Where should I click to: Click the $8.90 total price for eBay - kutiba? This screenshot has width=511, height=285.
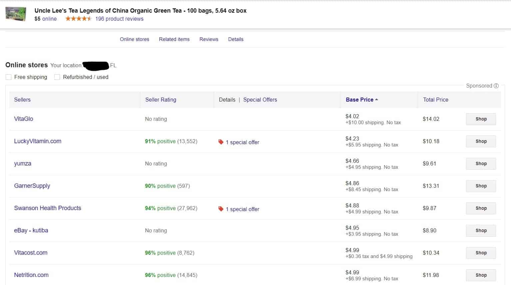(429, 230)
